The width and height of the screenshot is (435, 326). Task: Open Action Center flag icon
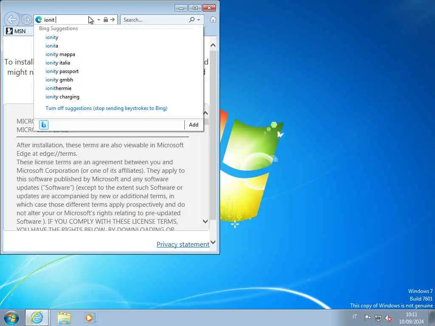(367, 318)
